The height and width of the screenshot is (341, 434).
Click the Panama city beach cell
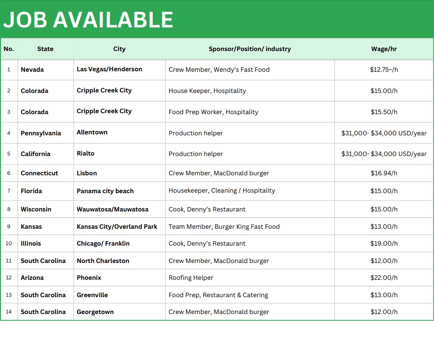(105, 191)
